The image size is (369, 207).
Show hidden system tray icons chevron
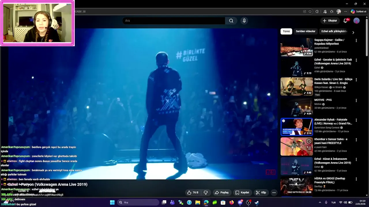320,202
